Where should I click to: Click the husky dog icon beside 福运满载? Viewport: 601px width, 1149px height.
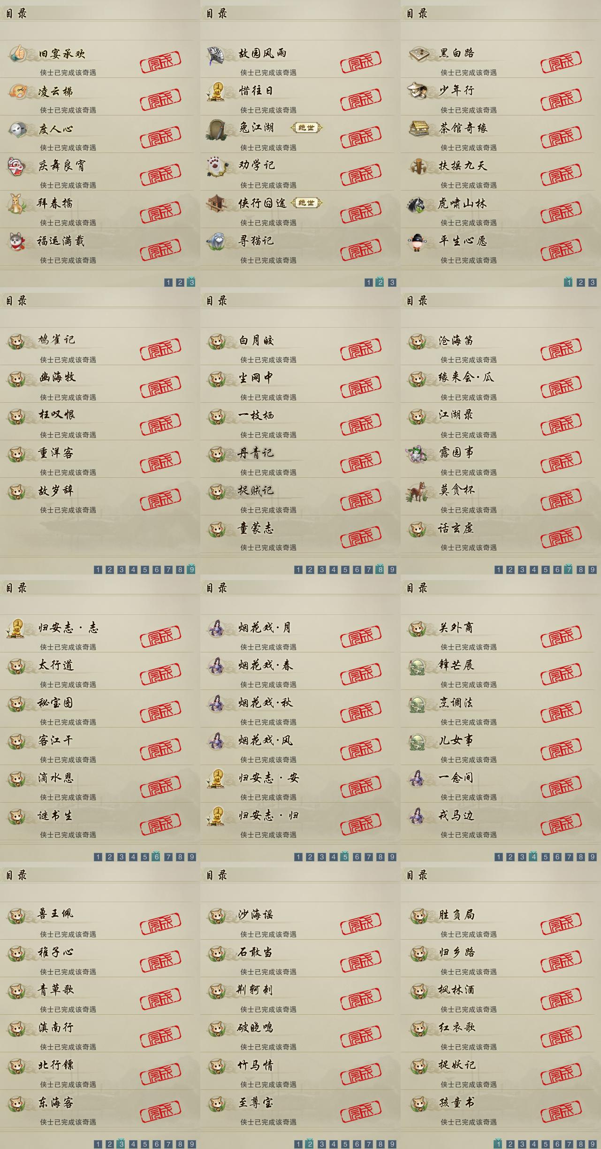pyautogui.click(x=17, y=241)
